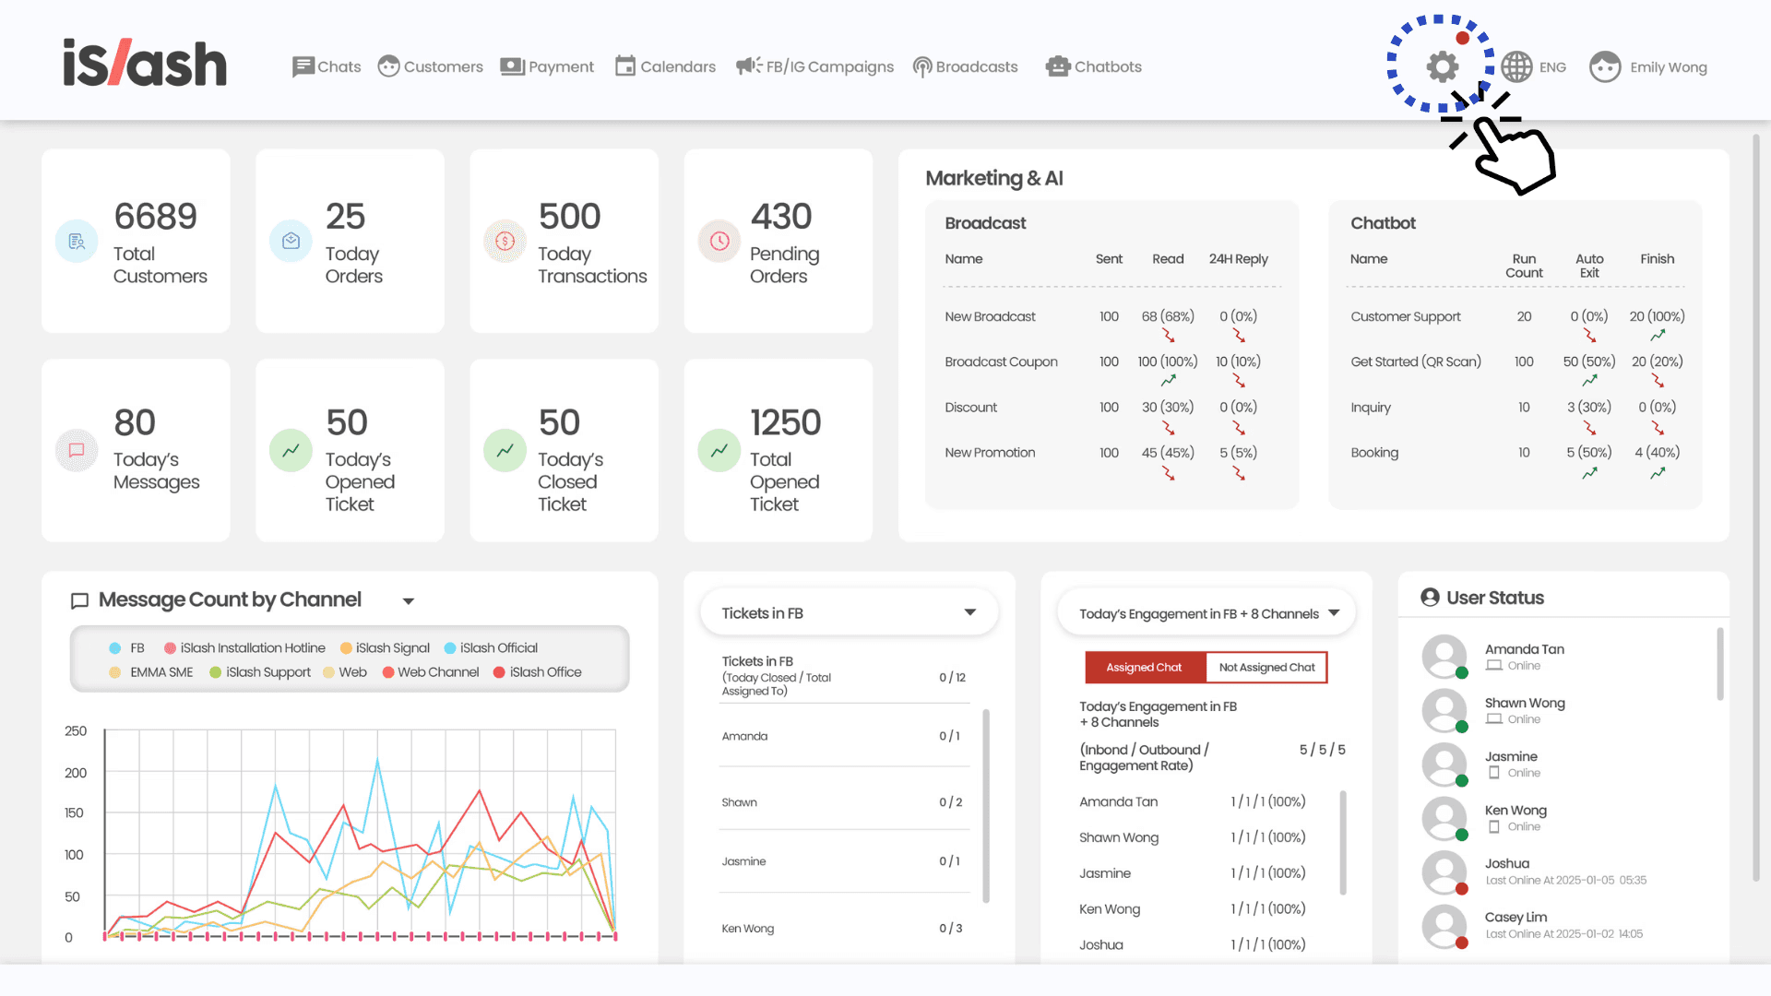
Task: Open the Tickets in FB dropdown
Action: pyautogui.click(x=969, y=612)
